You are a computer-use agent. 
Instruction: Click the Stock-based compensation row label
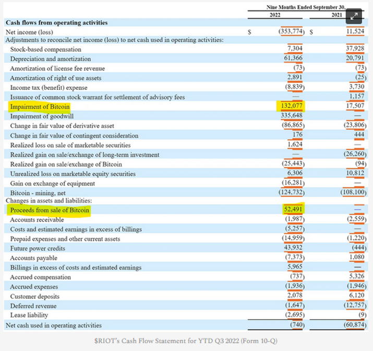tap(45, 50)
